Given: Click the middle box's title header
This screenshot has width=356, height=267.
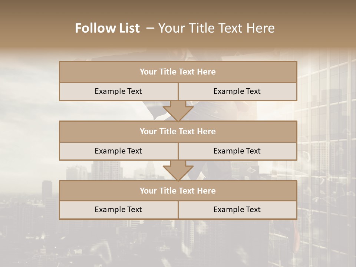Looking at the screenshot, I should point(178,131).
